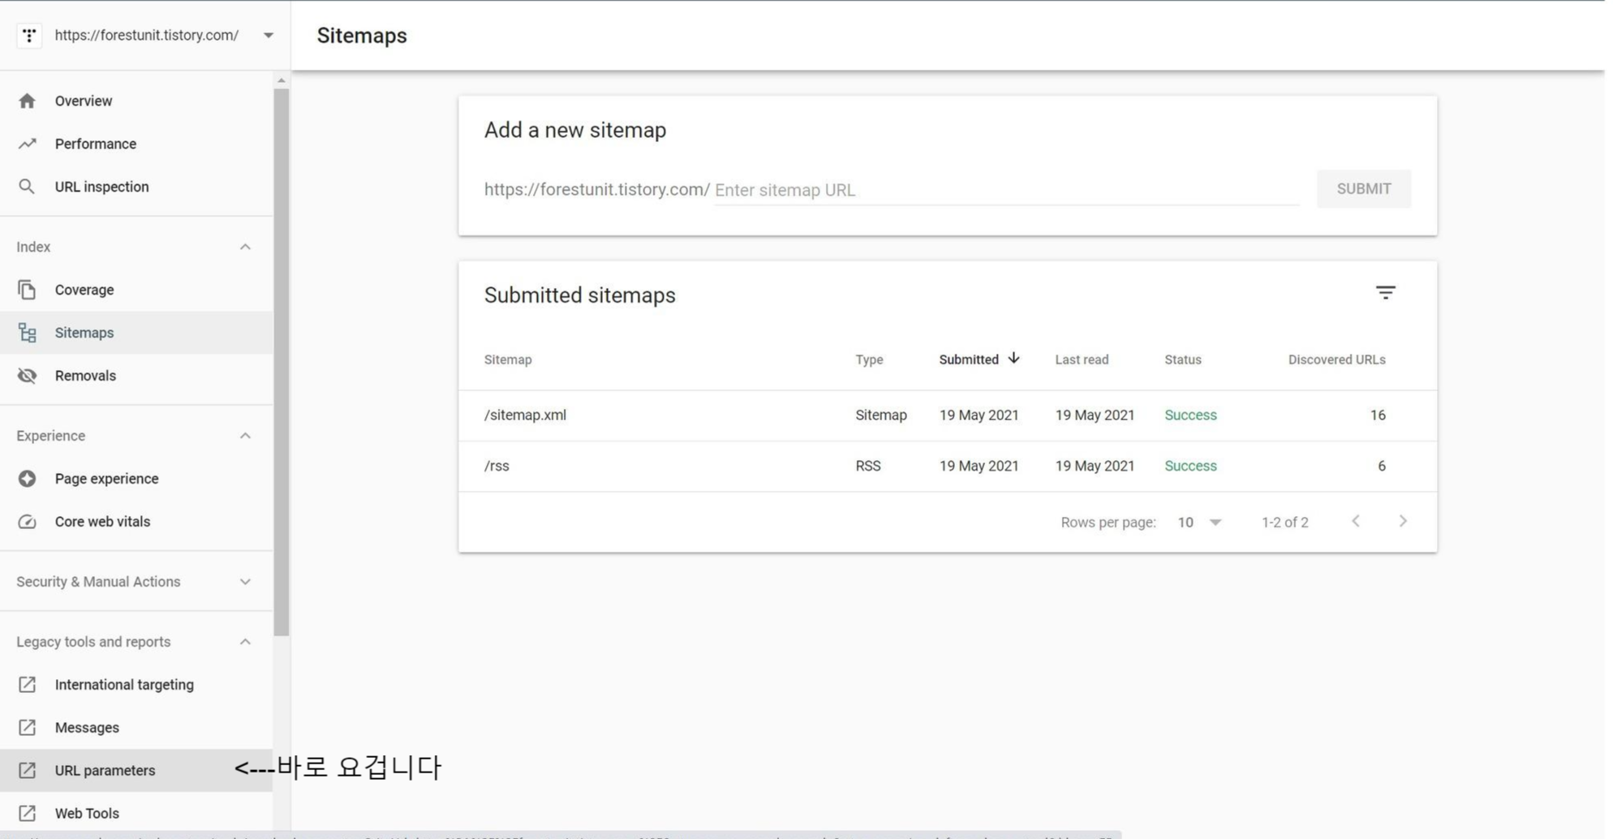1613x839 pixels.
Task: Open the Coverage report
Action: (136, 290)
